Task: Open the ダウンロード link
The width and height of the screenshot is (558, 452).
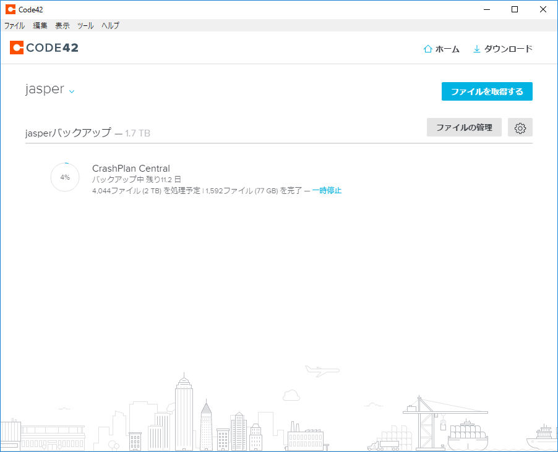Action: point(508,49)
